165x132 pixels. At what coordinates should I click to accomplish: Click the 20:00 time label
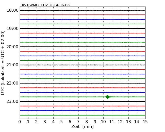pos(12,47)
